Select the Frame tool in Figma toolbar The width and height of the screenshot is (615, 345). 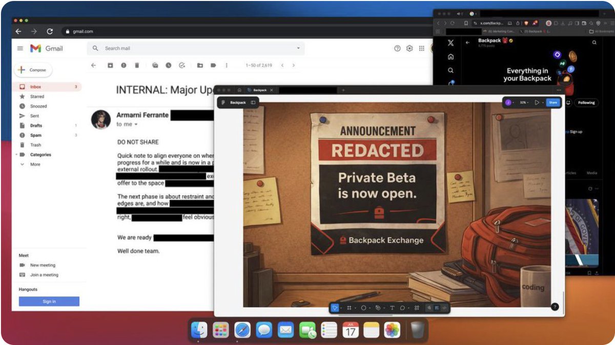point(349,308)
